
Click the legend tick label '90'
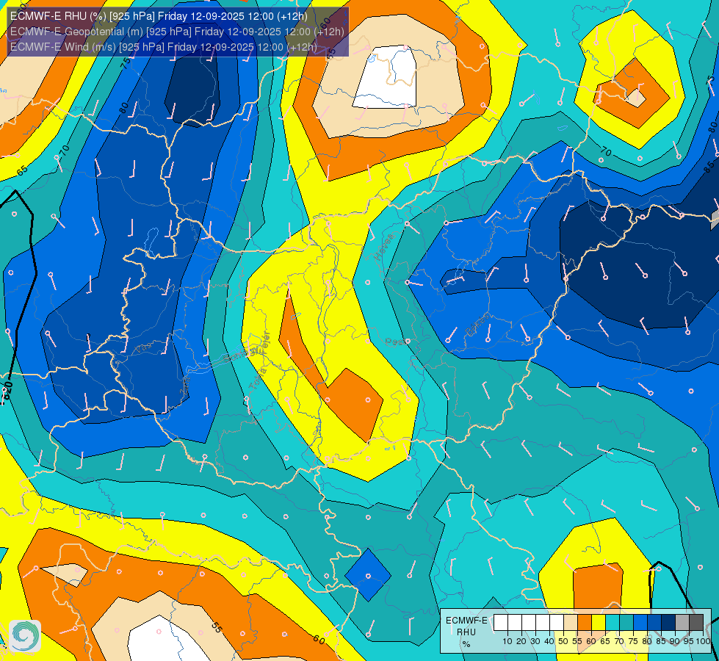675,641
